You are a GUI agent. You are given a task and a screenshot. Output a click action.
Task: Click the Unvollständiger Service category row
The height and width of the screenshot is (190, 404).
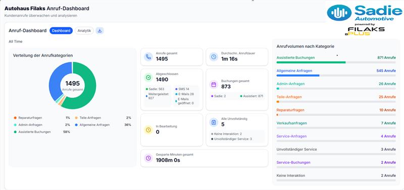336,151
